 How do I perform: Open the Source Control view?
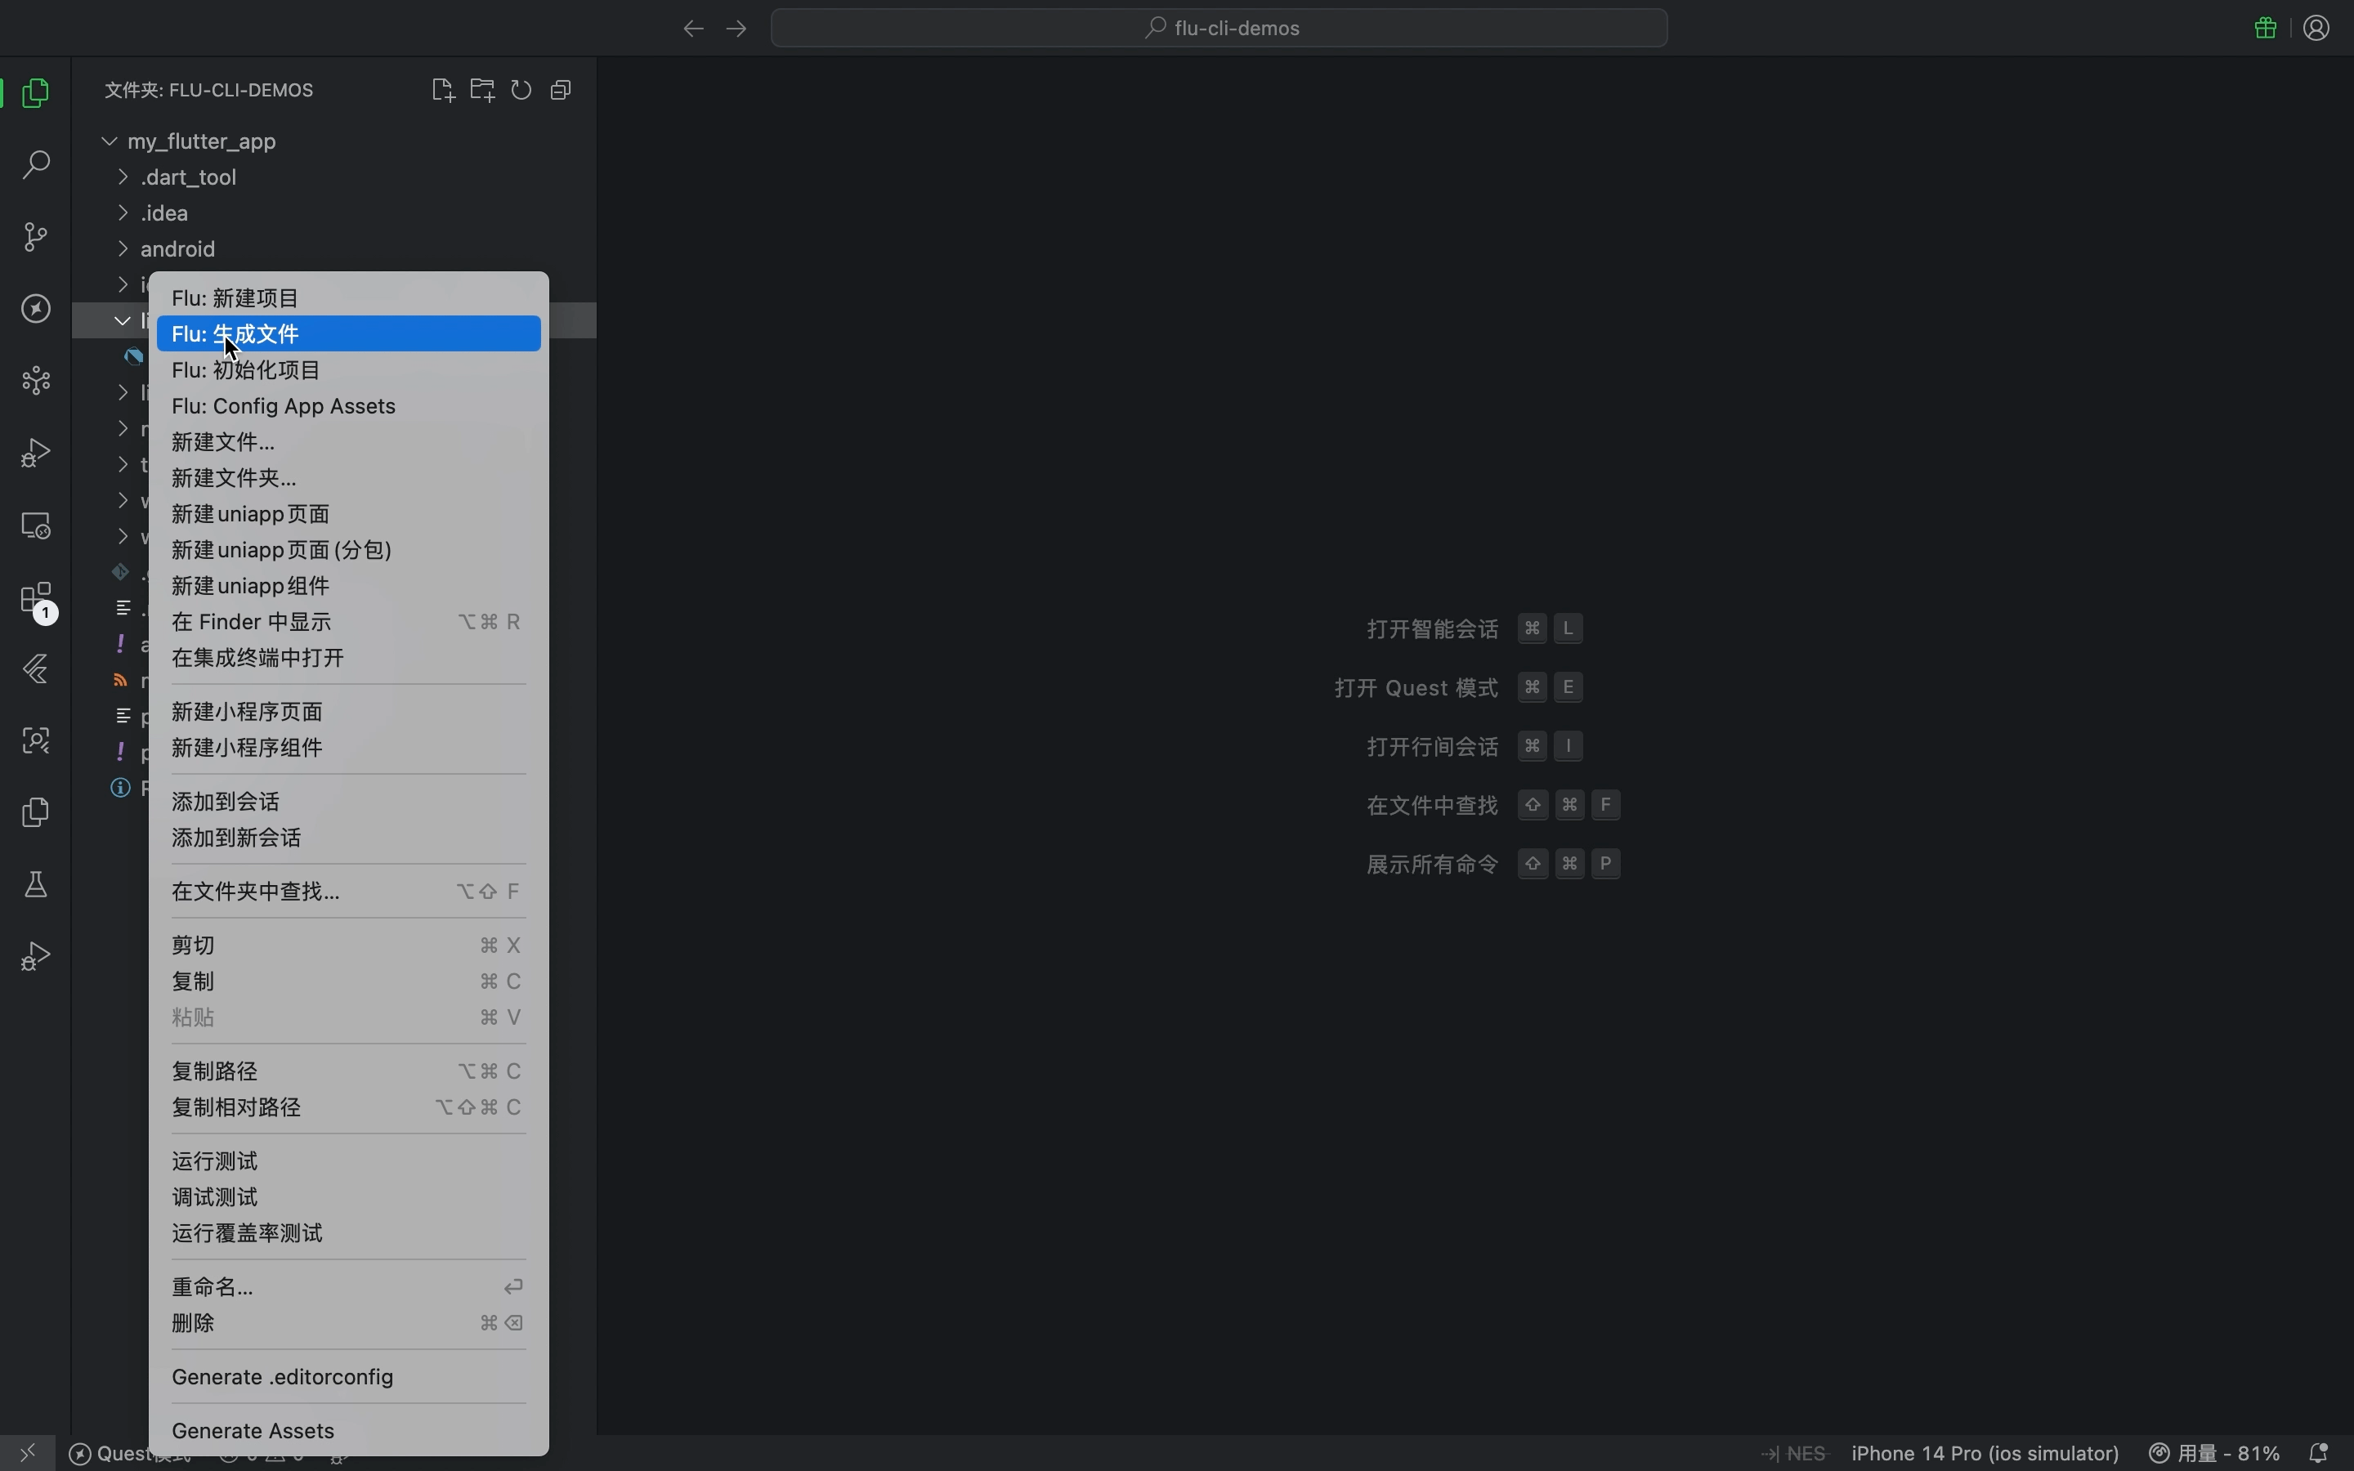35,236
